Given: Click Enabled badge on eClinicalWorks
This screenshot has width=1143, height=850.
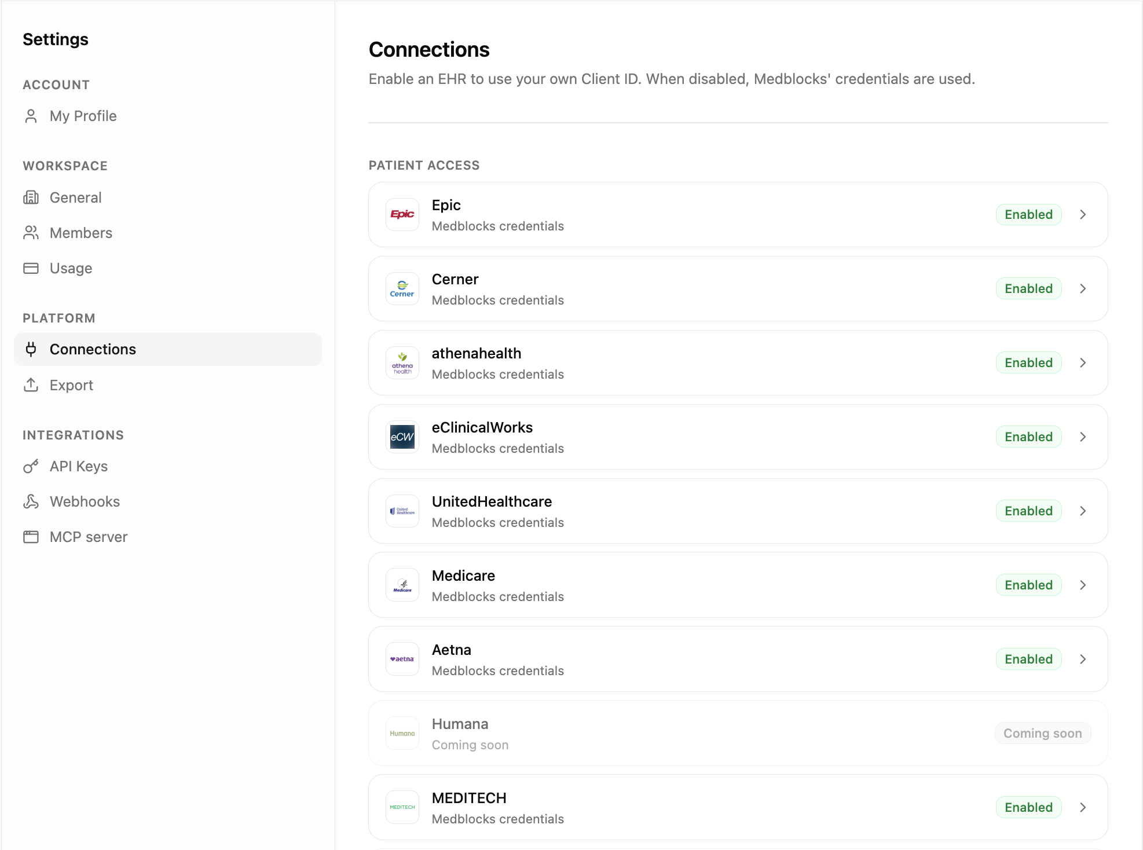Looking at the screenshot, I should click(1028, 437).
